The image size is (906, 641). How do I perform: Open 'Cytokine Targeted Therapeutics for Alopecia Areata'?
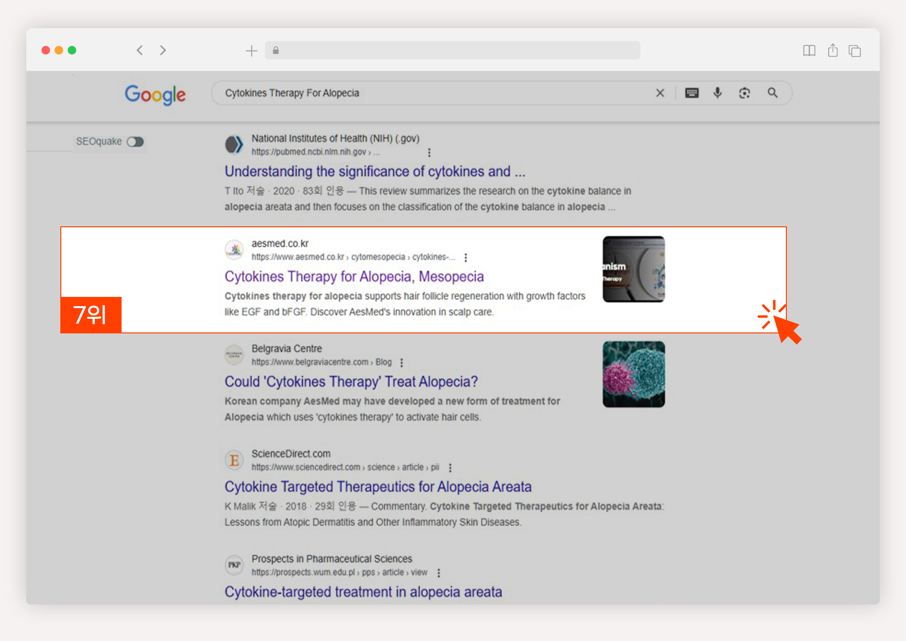(378, 487)
